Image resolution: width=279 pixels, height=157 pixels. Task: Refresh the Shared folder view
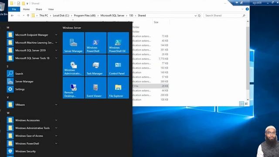click(199, 16)
